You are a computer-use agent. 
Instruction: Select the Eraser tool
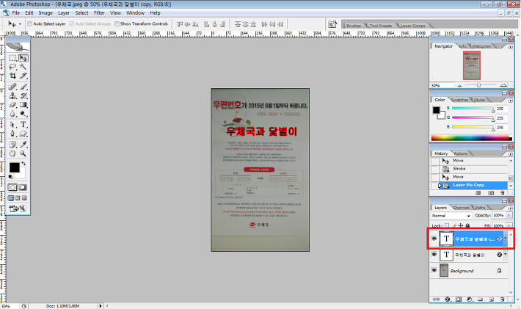[12, 105]
